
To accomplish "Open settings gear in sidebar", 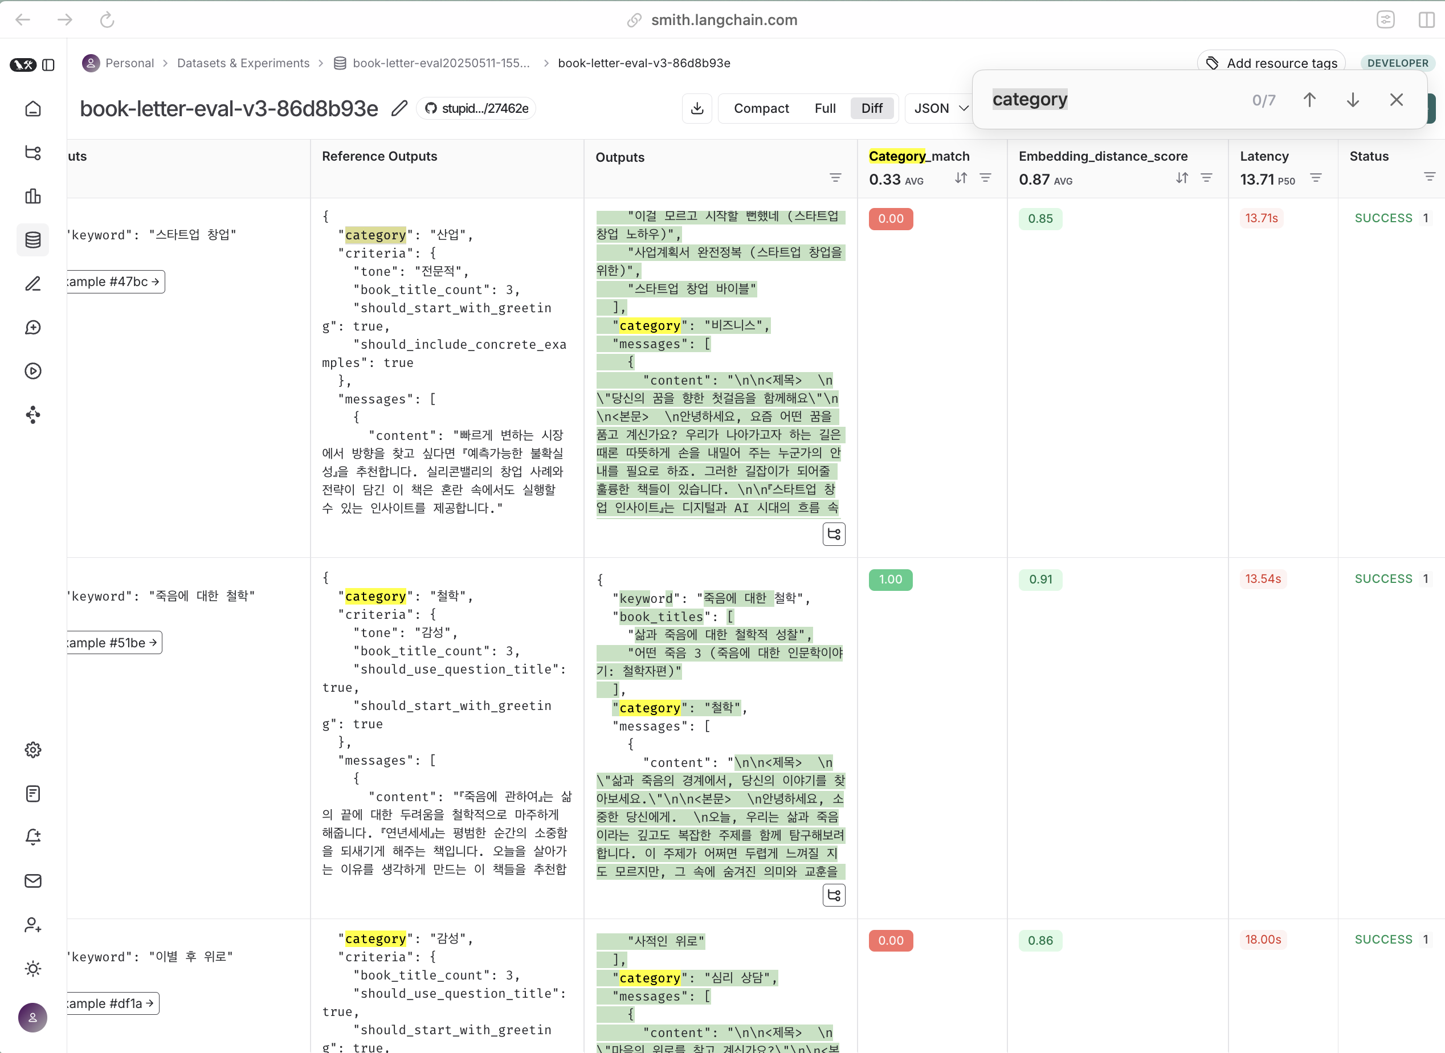I will tap(33, 750).
